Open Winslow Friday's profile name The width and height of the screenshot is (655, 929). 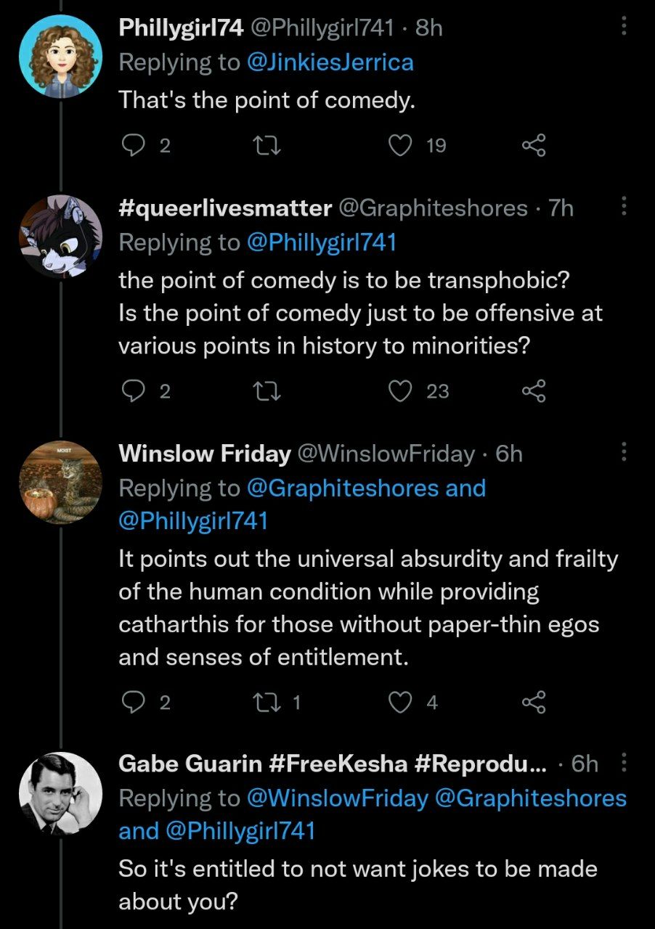[204, 454]
